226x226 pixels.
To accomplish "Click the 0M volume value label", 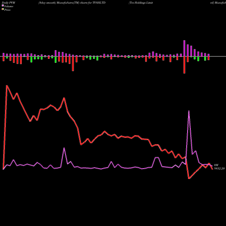I will click(216, 165).
